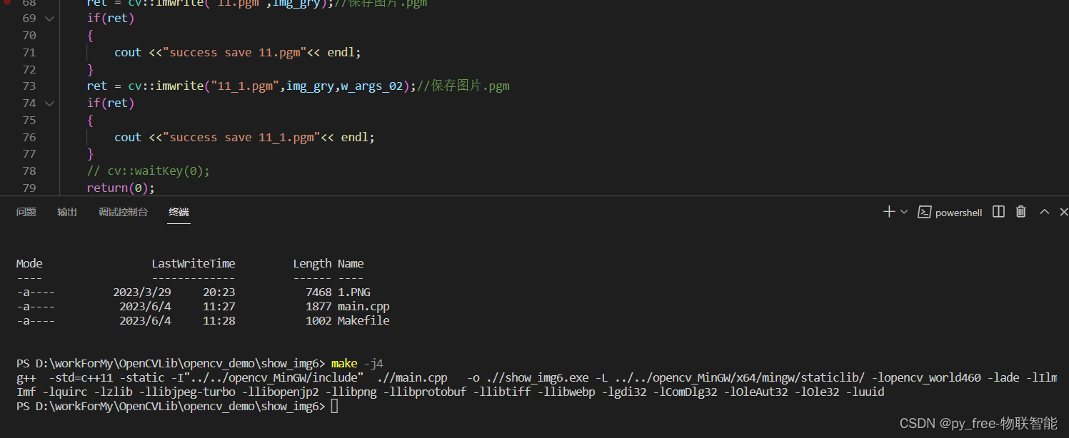Viewport: 1069px width, 438px height.
Task: Click the make command text in terminal
Action: (x=345, y=362)
